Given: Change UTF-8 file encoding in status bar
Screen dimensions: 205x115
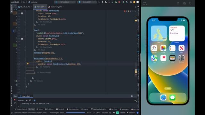Looking at the screenshot, I should click(98, 113).
